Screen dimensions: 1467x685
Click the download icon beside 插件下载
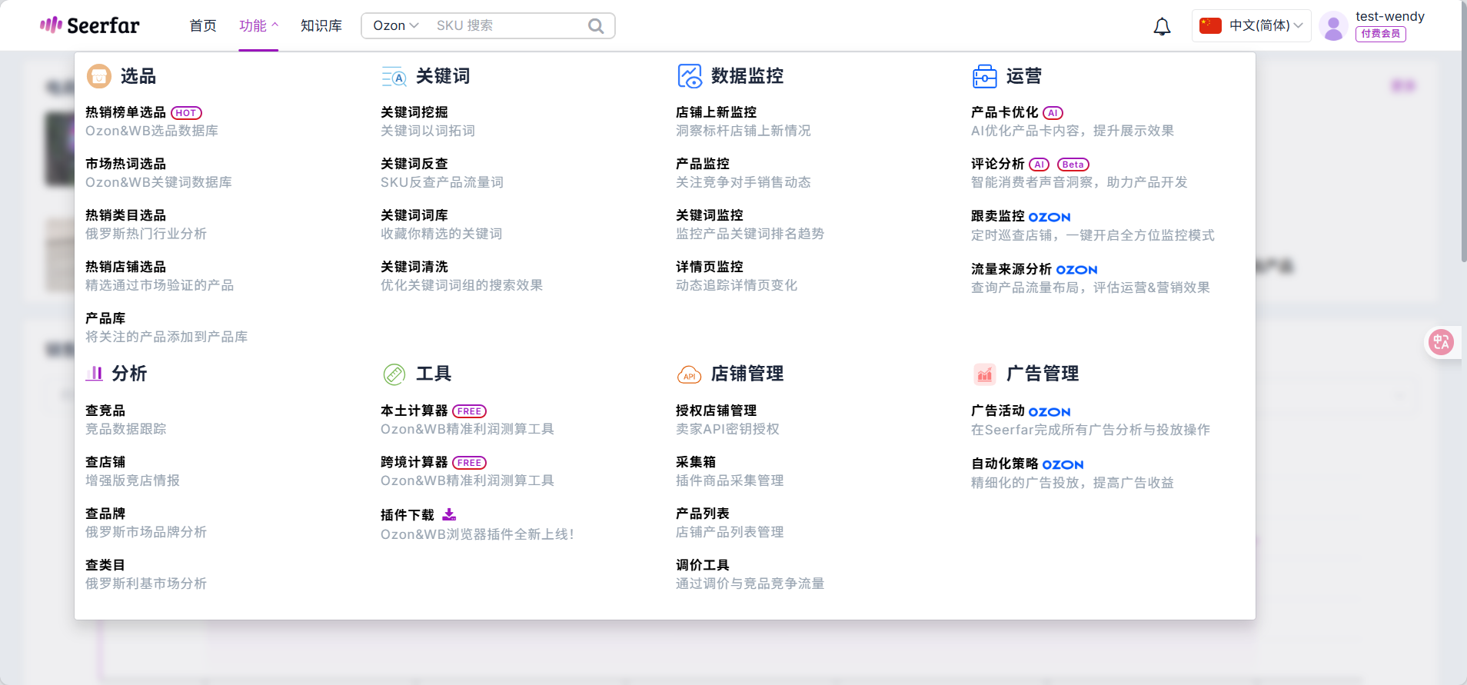tap(450, 514)
